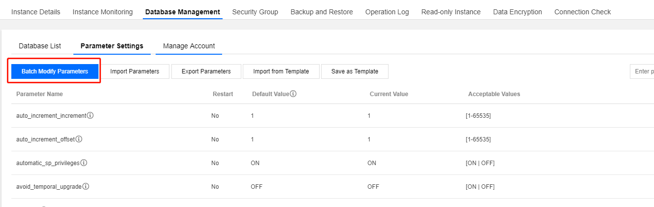Open the Security Group tab
Image resolution: width=654 pixels, height=207 pixels.
pyautogui.click(x=255, y=12)
